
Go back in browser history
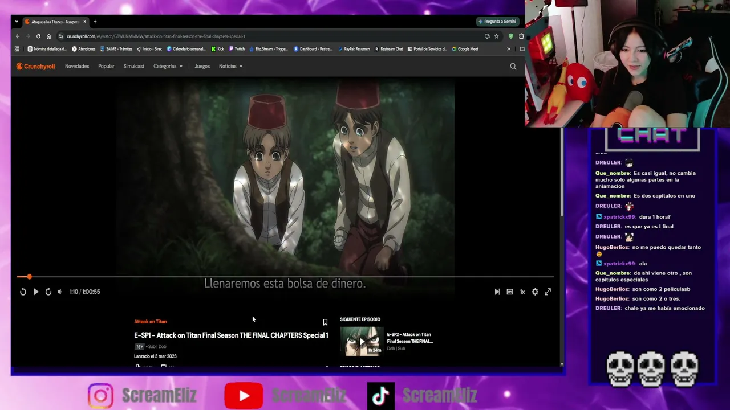pyautogui.click(x=18, y=36)
